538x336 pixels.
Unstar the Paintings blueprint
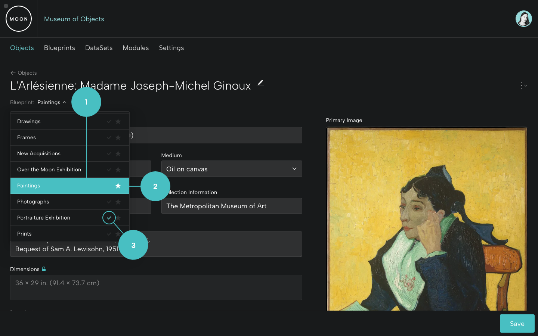(x=118, y=186)
